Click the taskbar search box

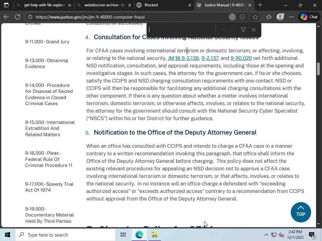tap(65, 235)
